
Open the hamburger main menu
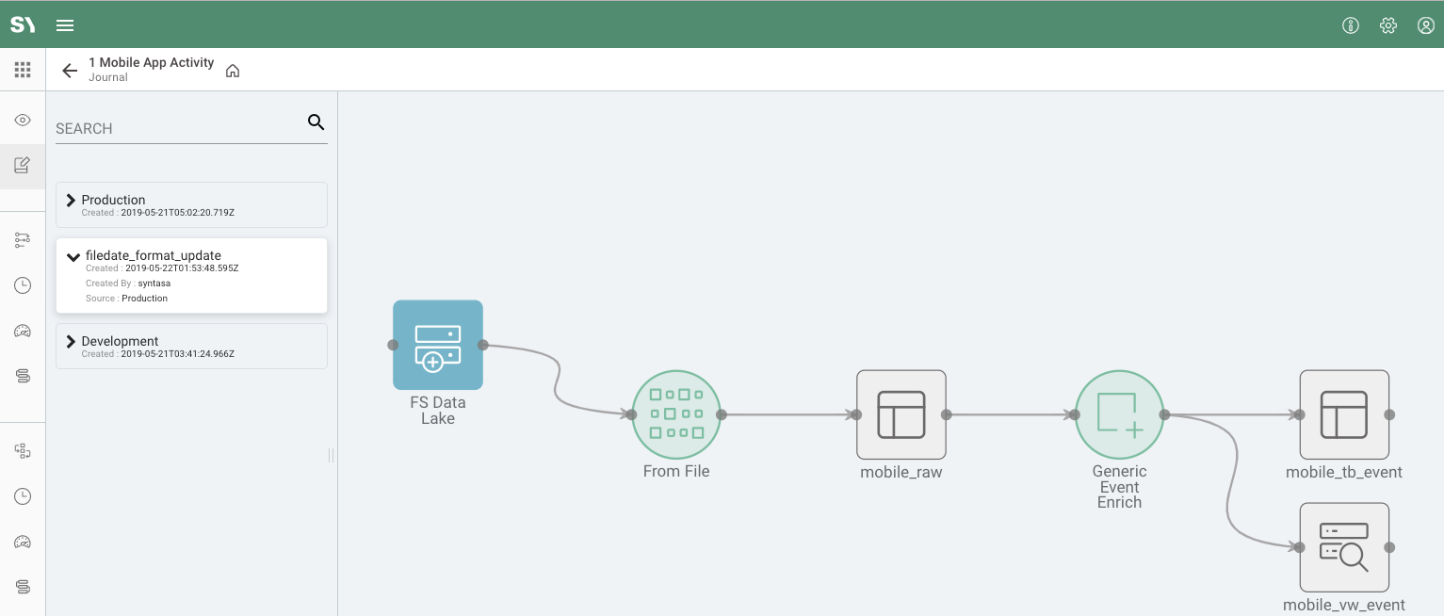tap(65, 25)
